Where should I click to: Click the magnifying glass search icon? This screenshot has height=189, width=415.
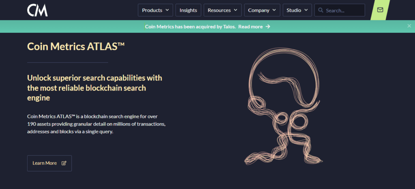click(x=321, y=10)
